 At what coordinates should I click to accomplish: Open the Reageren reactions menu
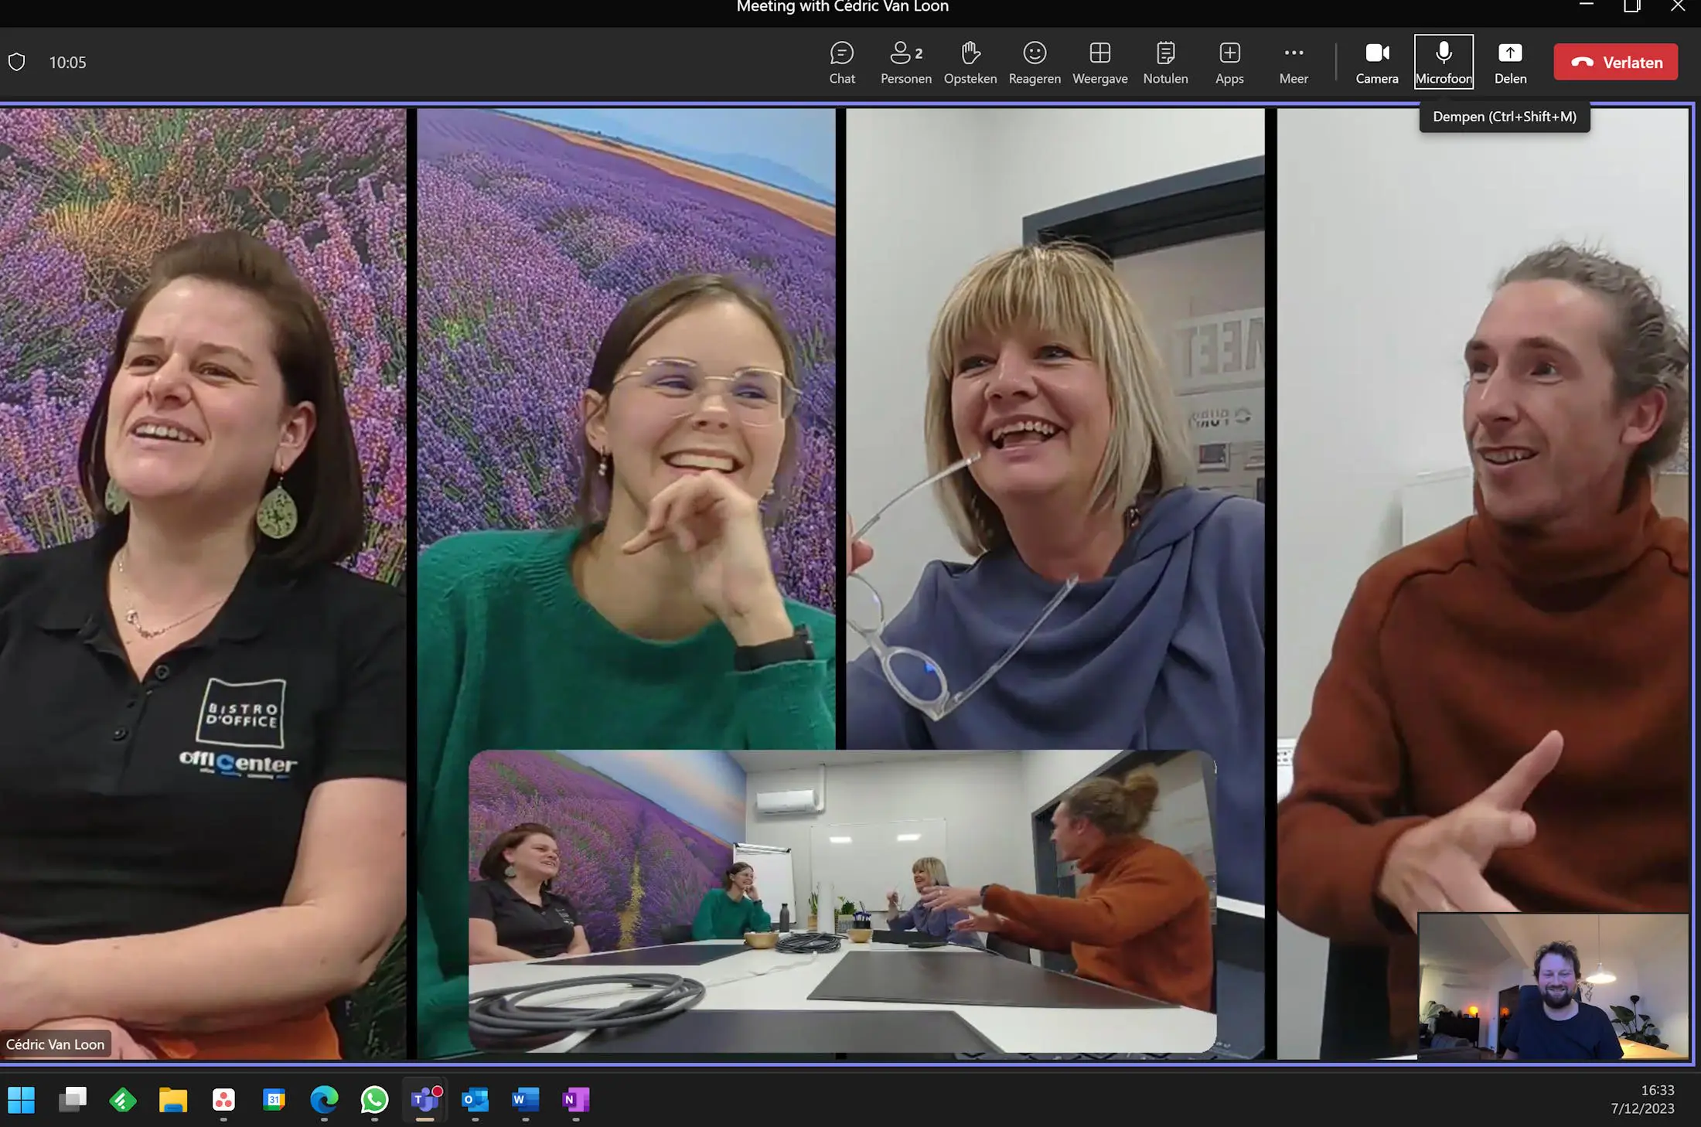pos(1034,62)
